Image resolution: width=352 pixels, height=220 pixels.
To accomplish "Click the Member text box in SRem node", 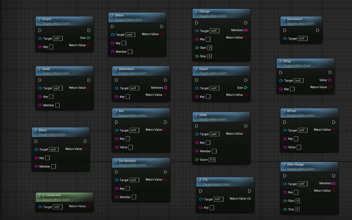I will click(130, 52).
